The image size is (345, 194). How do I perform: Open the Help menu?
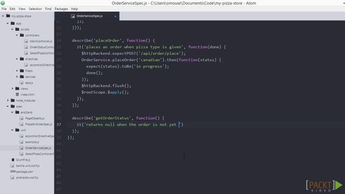74,9
